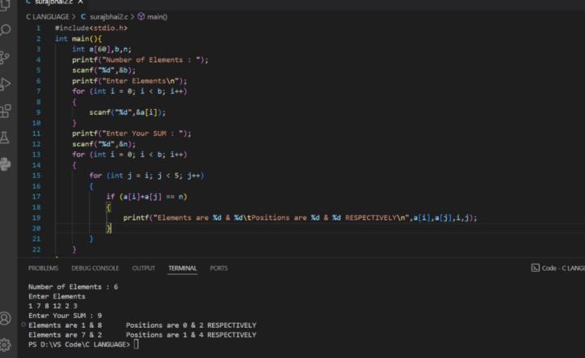Open the Extensions view
The image size is (585, 358).
tap(5, 111)
